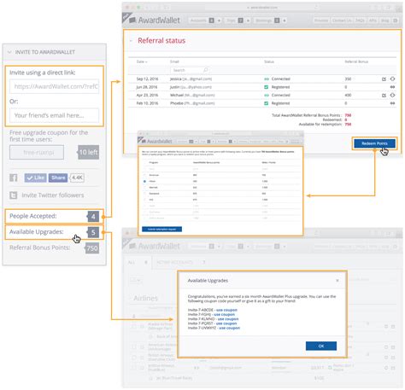
Task: Collapse the Invite to AwardWallet panel chevron
Action: 9,52
